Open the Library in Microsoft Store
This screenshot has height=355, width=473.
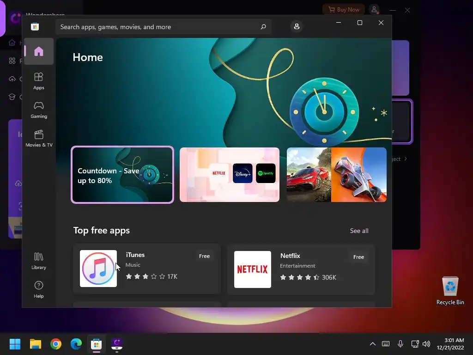(x=39, y=261)
